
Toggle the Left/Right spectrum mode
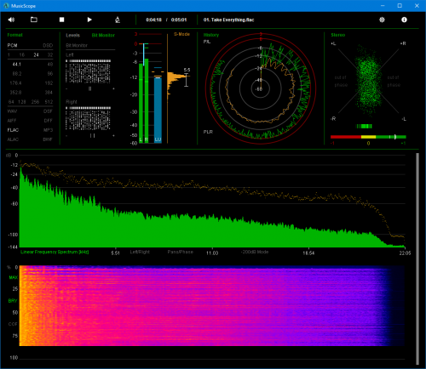[140, 252]
